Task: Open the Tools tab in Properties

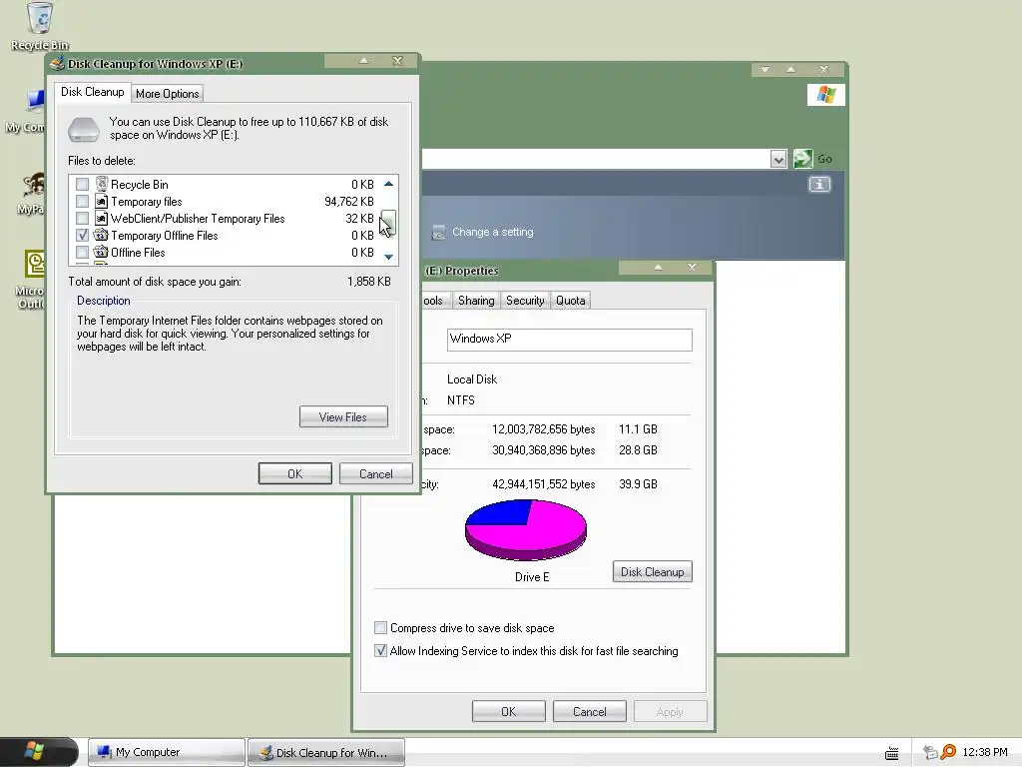Action: [x=434, y=301]
